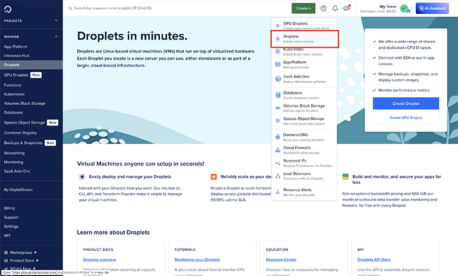Open the help question mark icon

coord(323,9)
